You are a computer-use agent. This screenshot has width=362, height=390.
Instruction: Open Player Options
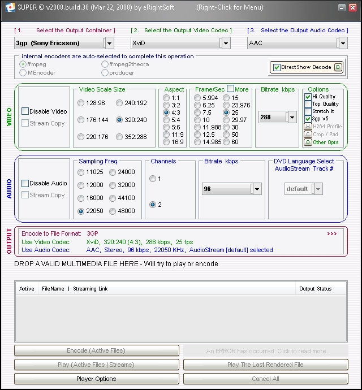(97, 379)
